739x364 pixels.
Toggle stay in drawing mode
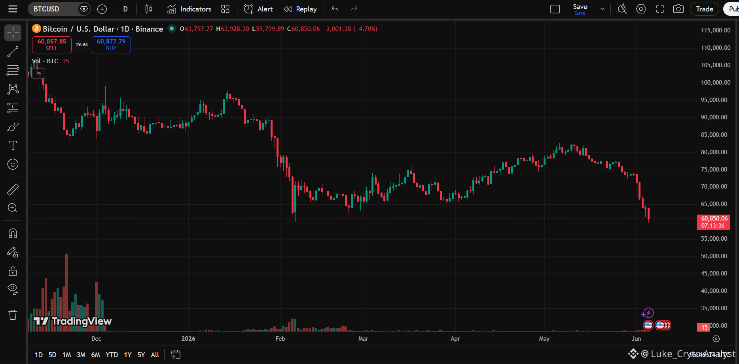13,252
